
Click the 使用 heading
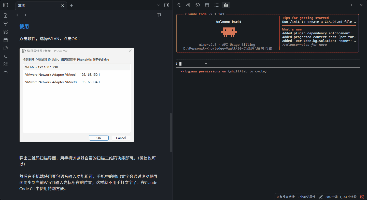click(x=24, y=26)
